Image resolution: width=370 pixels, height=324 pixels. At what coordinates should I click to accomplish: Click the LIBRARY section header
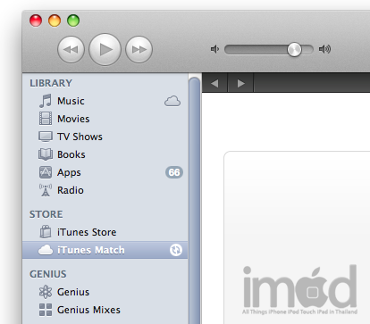51,83
